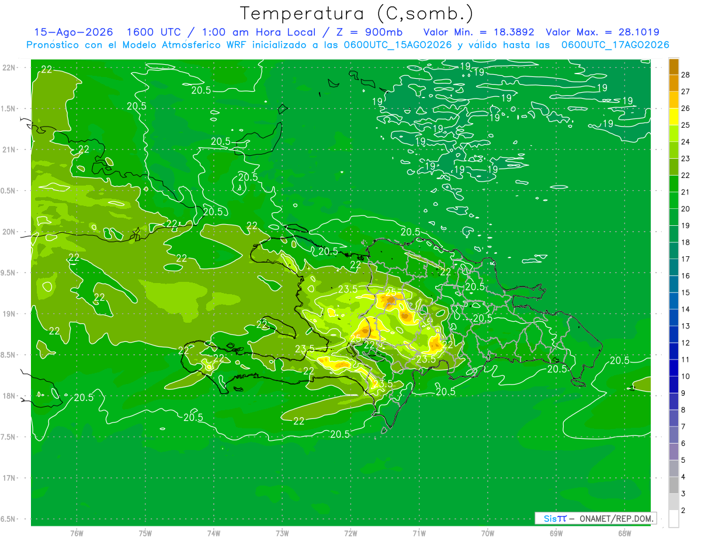Click the 1:00 am Hora Local text
This screenshot has height=541, width=701.
(259, 32)
